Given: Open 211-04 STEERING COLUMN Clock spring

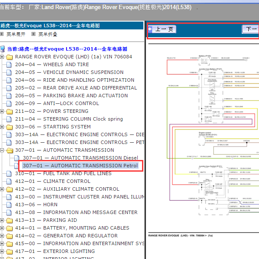Looking at the screenshot, I should tap(69, 119).
